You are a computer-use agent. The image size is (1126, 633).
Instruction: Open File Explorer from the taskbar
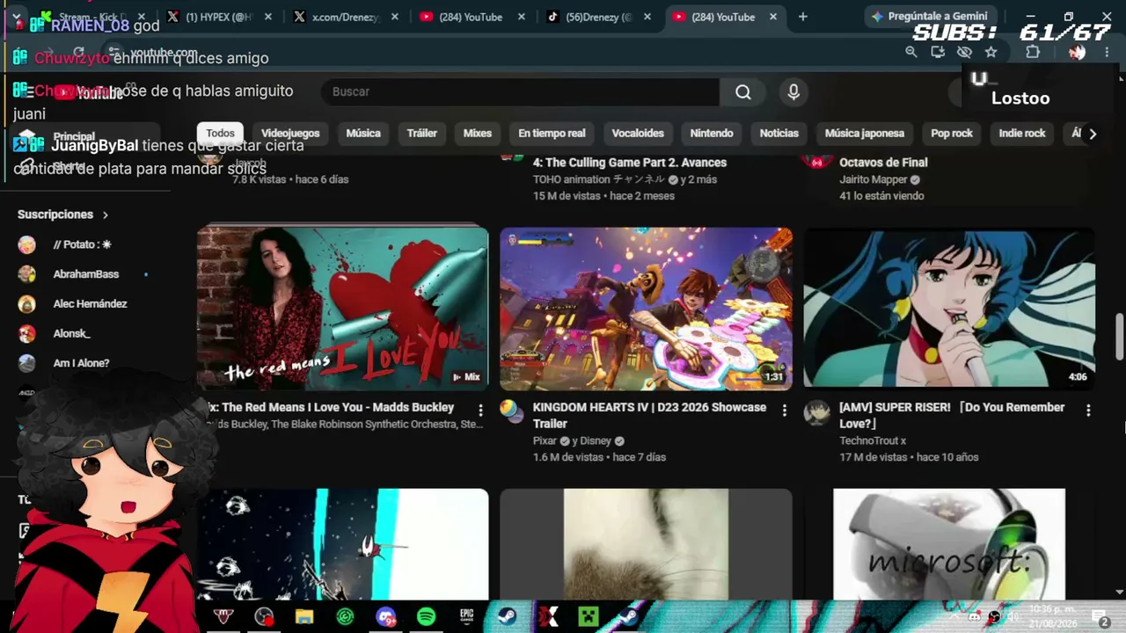click(304, 617)
